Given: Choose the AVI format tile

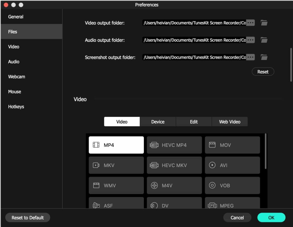Looking at the screenshot, I should tap(232, 165).
